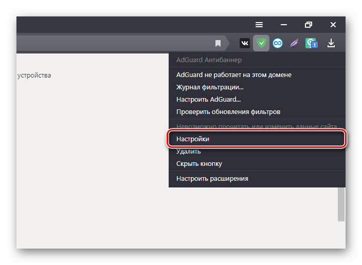Open the VK extension icon
Image resolution: width=362 pixels, height=265 pixels.
point(245,43)
